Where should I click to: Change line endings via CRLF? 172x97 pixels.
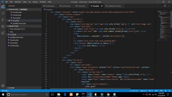(156, 91)
